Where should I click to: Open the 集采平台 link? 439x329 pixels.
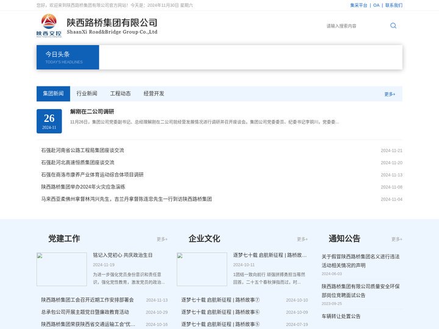(x=359, y=5)
